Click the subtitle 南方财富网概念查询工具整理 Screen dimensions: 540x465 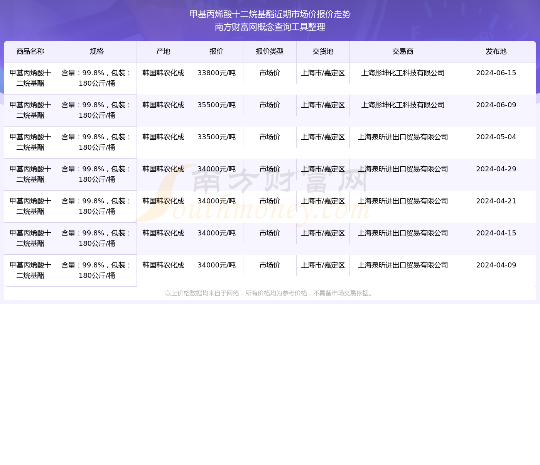270,27
